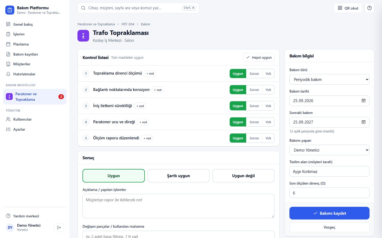Focus the search bar input

tap(138, 8)
